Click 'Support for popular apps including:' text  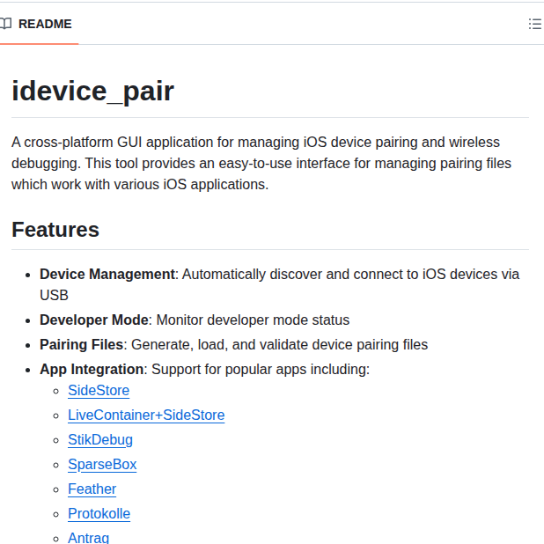click(x=261, y=370)
